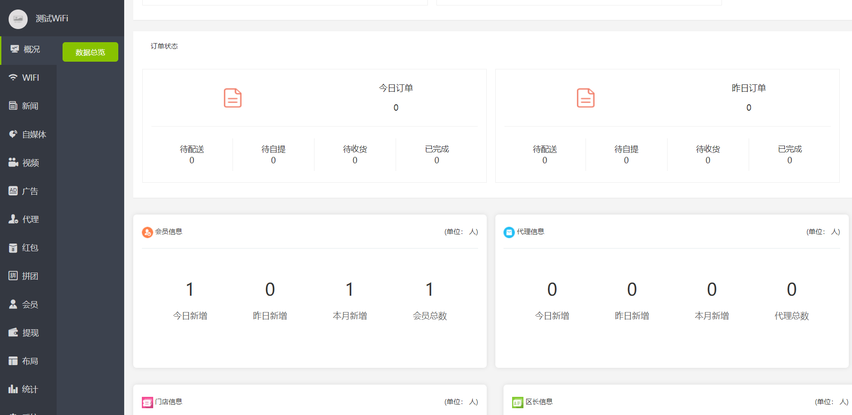This screenshot has height=415, width=852.
Task: Select the 代理 agent menu item
Action: click(28, 220)
